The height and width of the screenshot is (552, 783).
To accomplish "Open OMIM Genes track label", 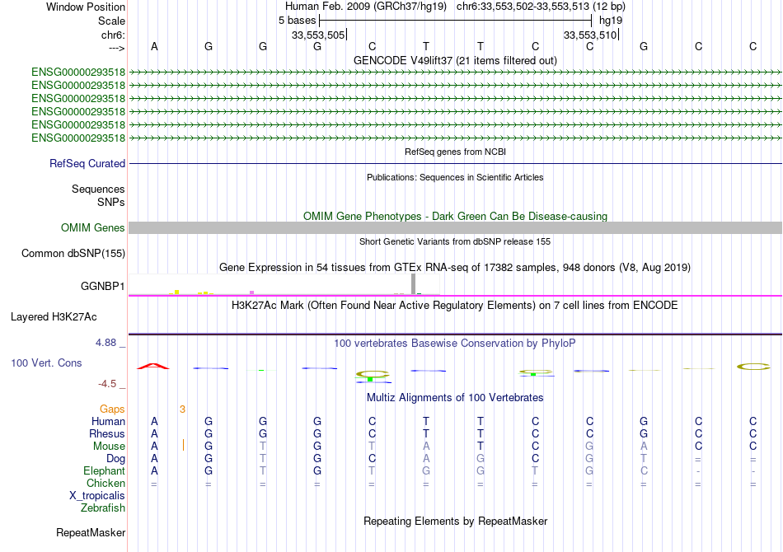I will click(92, 227).
